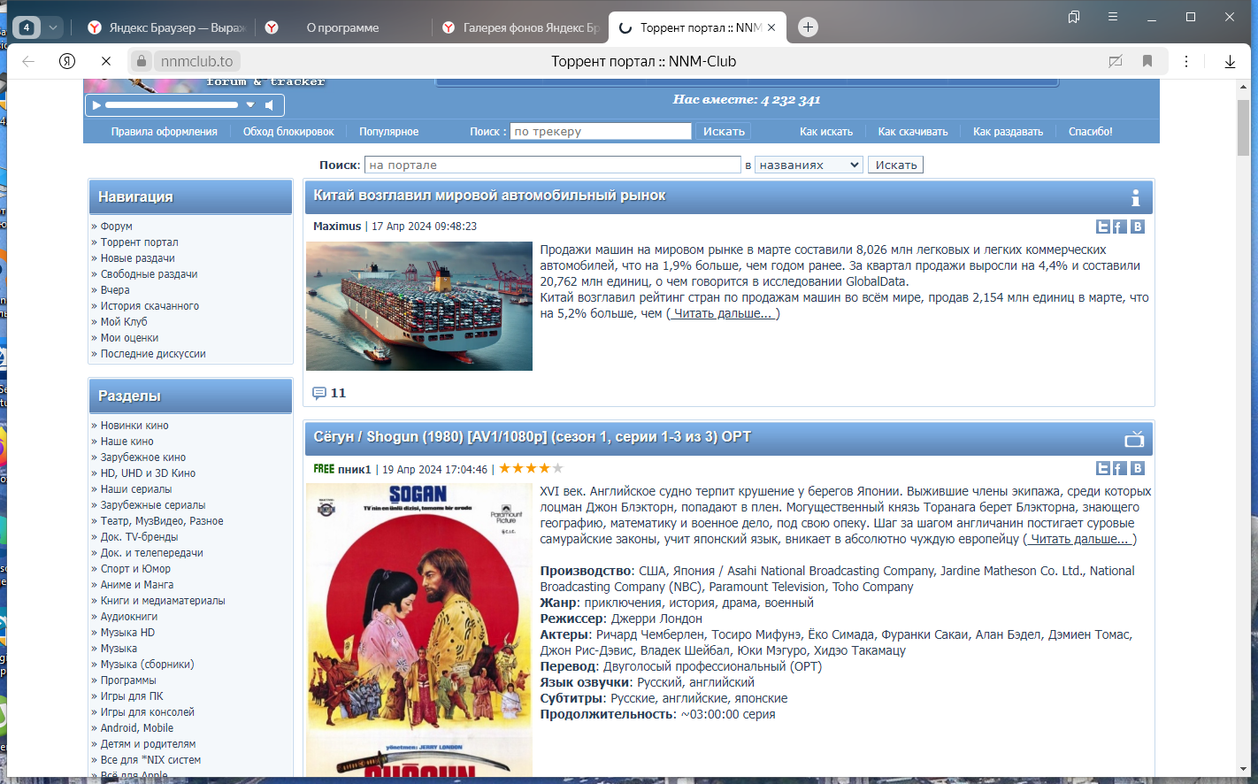1258x784 pixels.
Task: Stop page loading with the X icon
Action: (105, 61)
